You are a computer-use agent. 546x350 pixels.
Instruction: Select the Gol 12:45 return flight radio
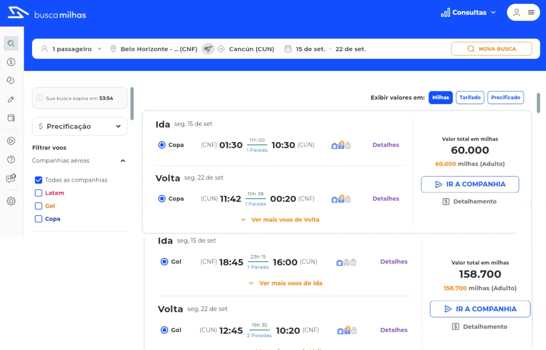tap(164, 330)
